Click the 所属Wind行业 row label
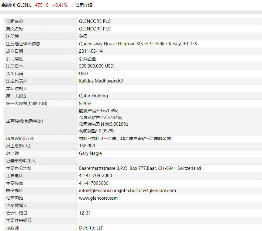This screenshot has height=231, width=262. [20, 138]
